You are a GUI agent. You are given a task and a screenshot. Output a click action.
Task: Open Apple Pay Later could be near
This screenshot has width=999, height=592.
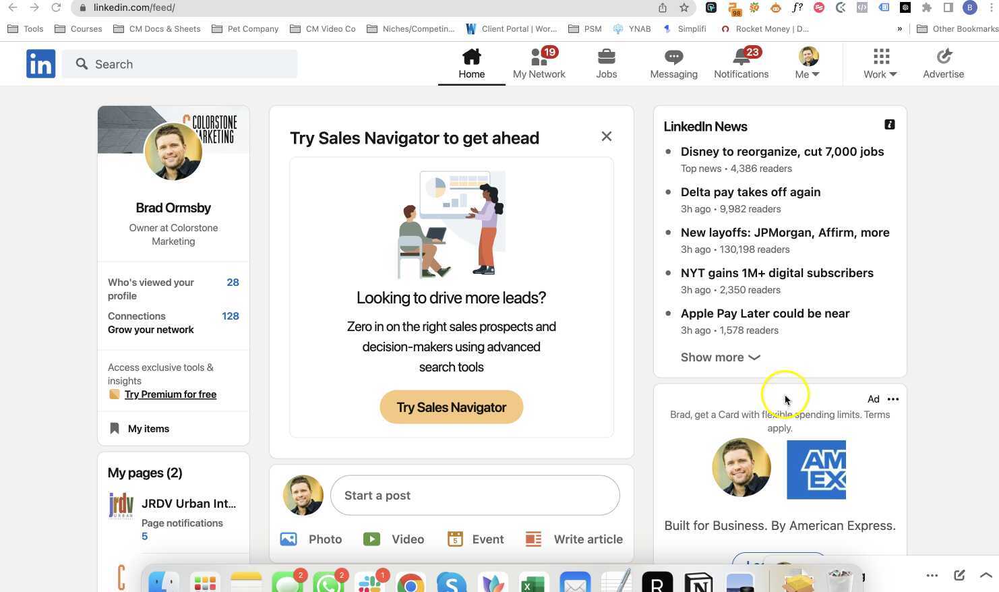[765, 314]
